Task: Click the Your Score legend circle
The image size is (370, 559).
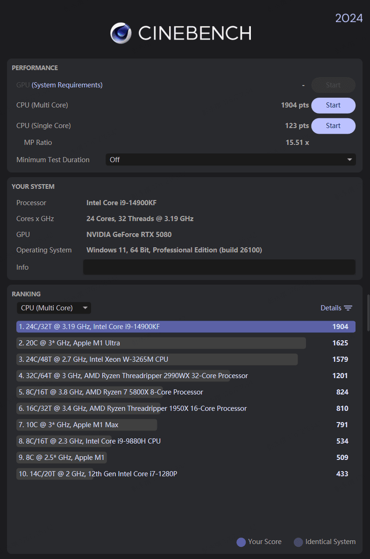Action: click(242, 542)
